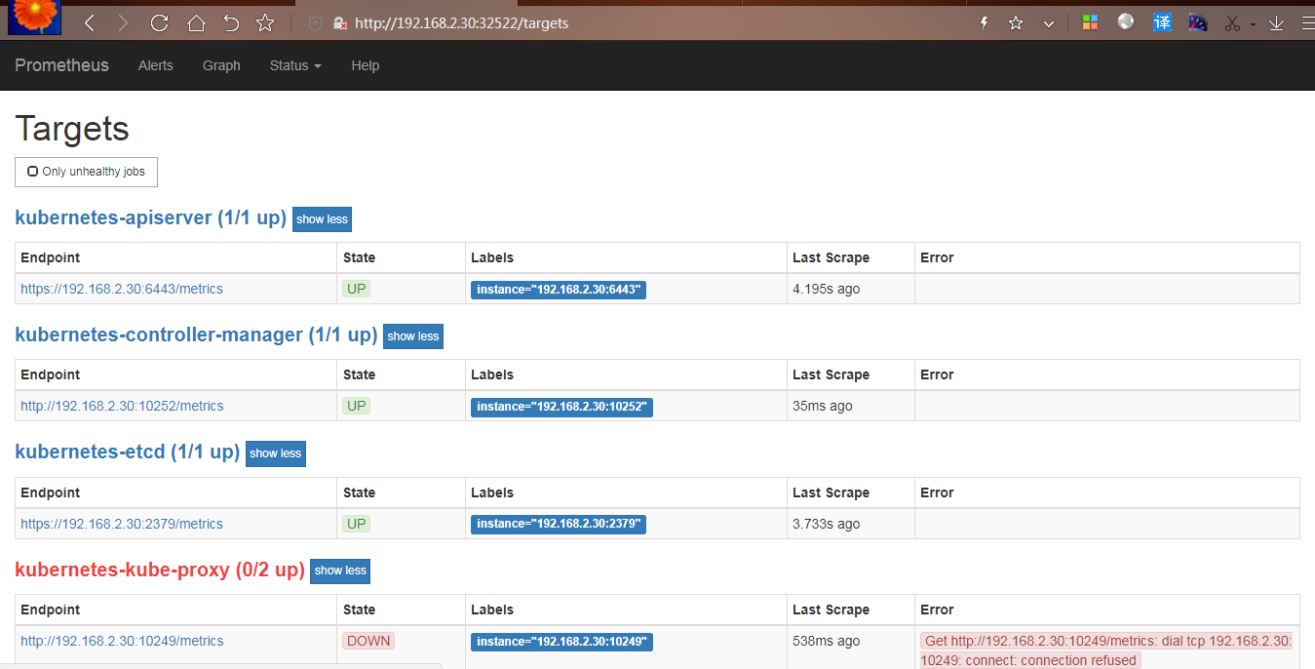
Task: Click the undo/restore closed tab icon
Action: (231, 22)
